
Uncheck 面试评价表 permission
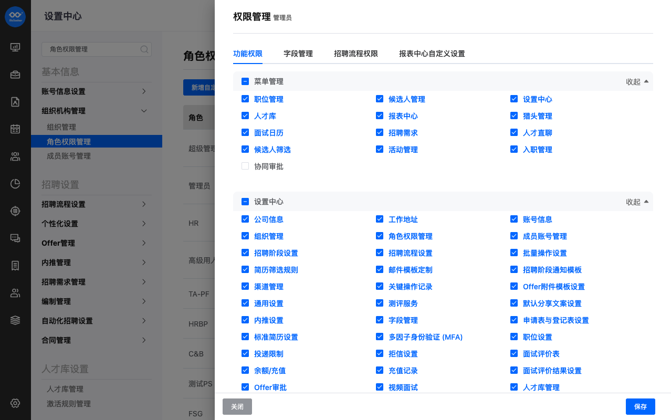(x=514, y=353)
